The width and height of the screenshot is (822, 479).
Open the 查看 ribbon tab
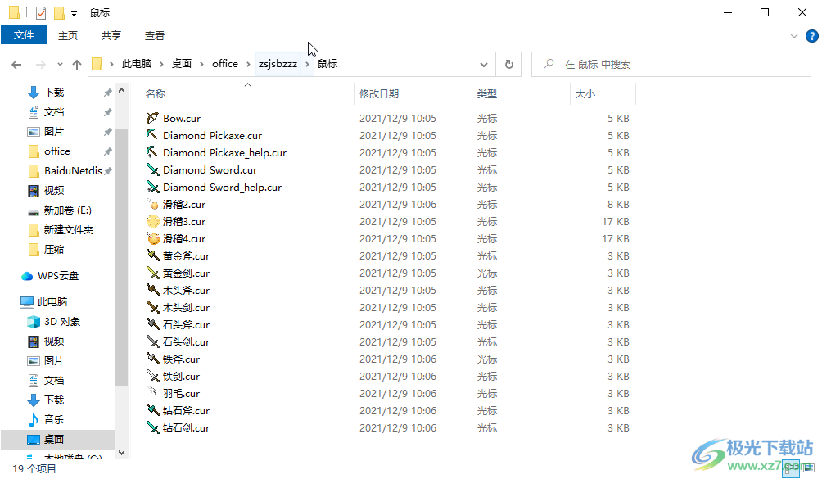pos(155,36)
